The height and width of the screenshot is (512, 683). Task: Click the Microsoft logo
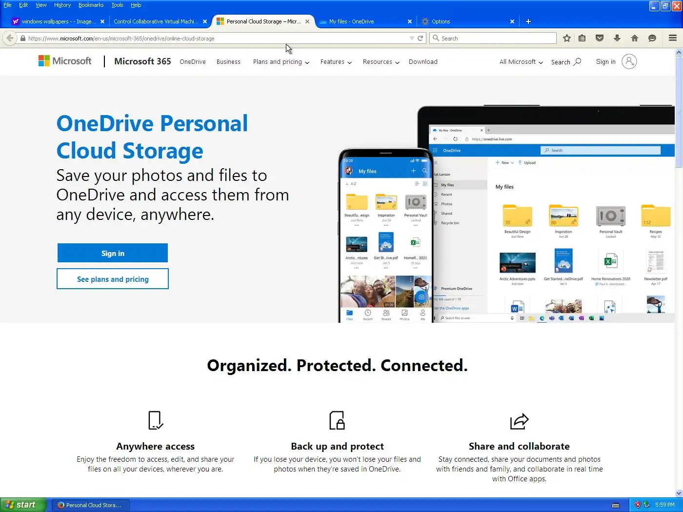pos(65,61)
